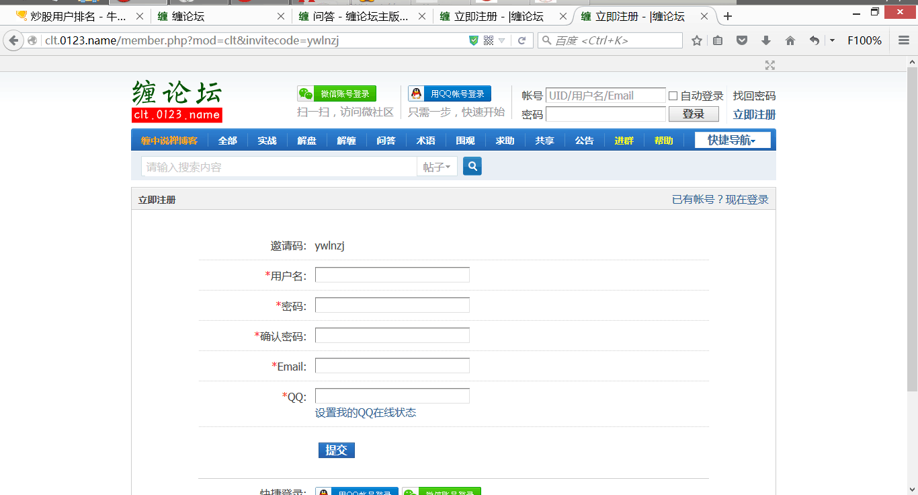Viewport: 918px width, 495px height.
Task: Click the vertical page scrollbar
Action: pos(912,229)
